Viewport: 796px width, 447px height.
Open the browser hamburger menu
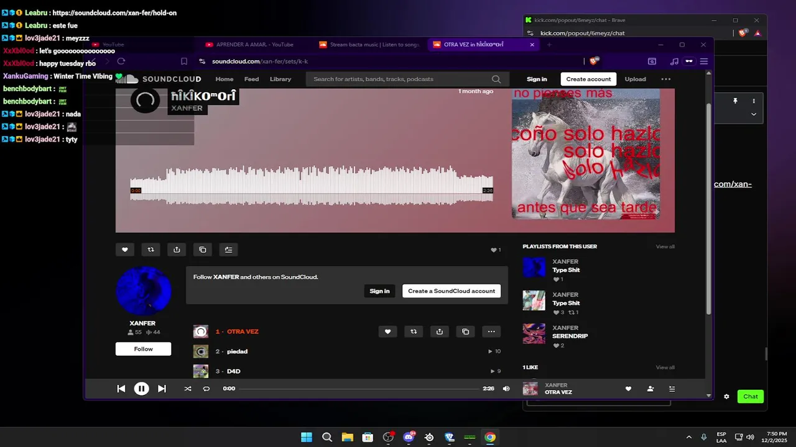coord(704,61)
